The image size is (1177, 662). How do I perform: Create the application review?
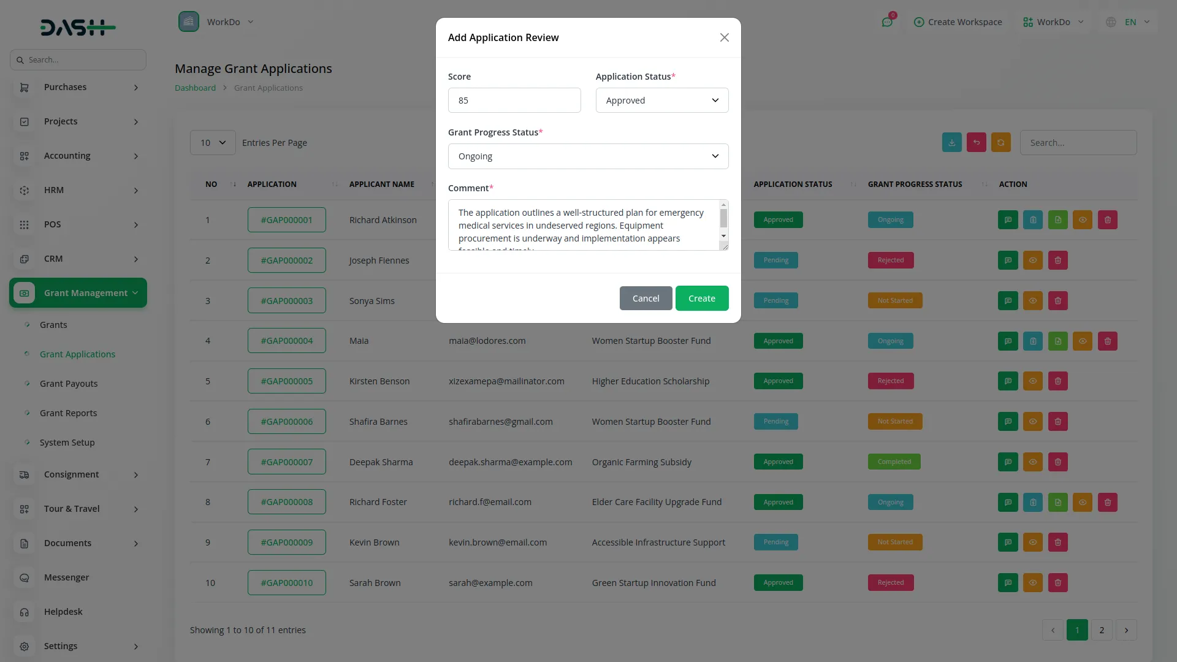[701, 298]
